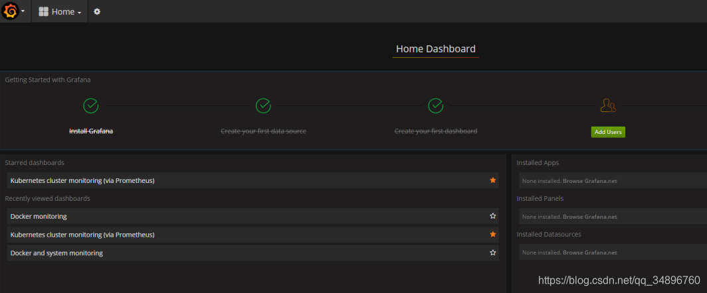Click Getting Started with Grafana panel title

(x=48, y=80)
